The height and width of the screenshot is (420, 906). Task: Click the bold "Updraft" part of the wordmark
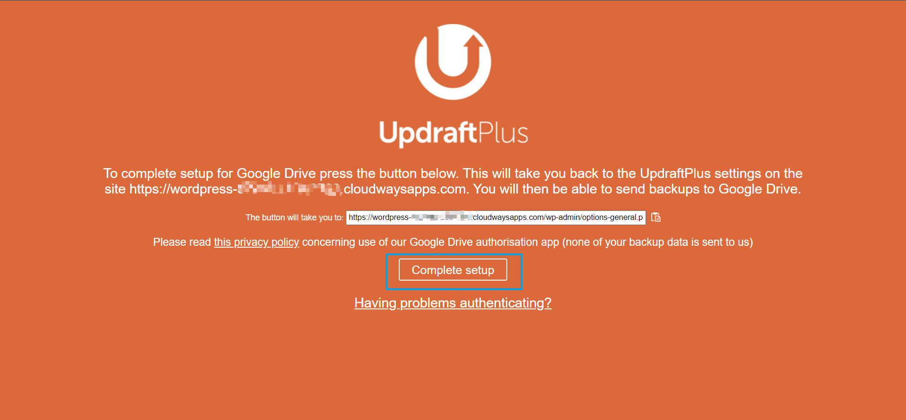(x=428, y=133)
